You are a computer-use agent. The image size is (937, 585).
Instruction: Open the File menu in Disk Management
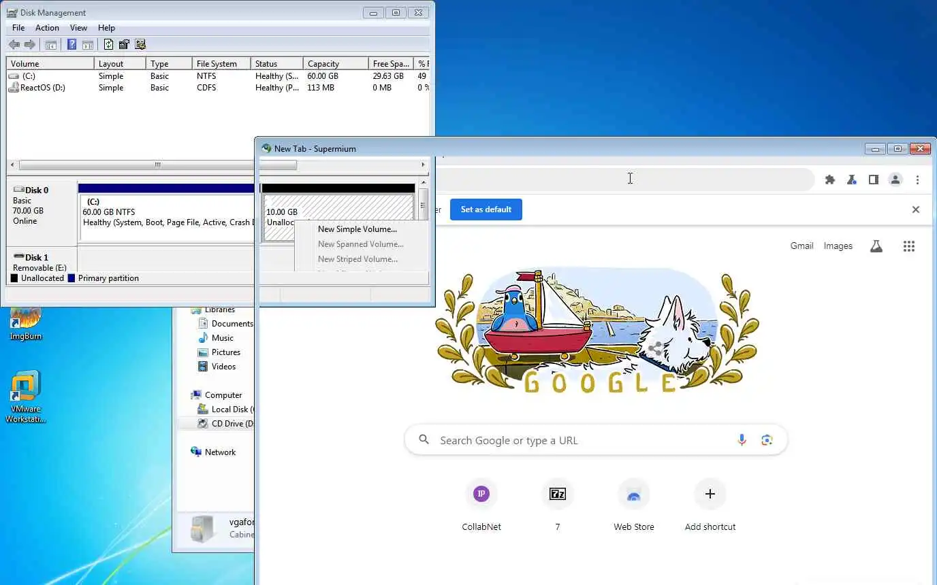click(18, 28)
